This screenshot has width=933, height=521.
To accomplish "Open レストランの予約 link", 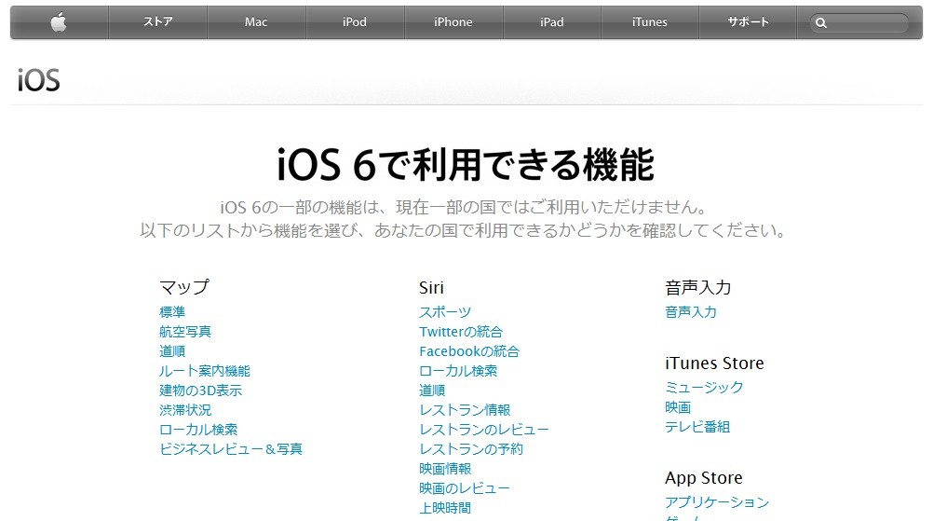I will click(x=471, y=449).
